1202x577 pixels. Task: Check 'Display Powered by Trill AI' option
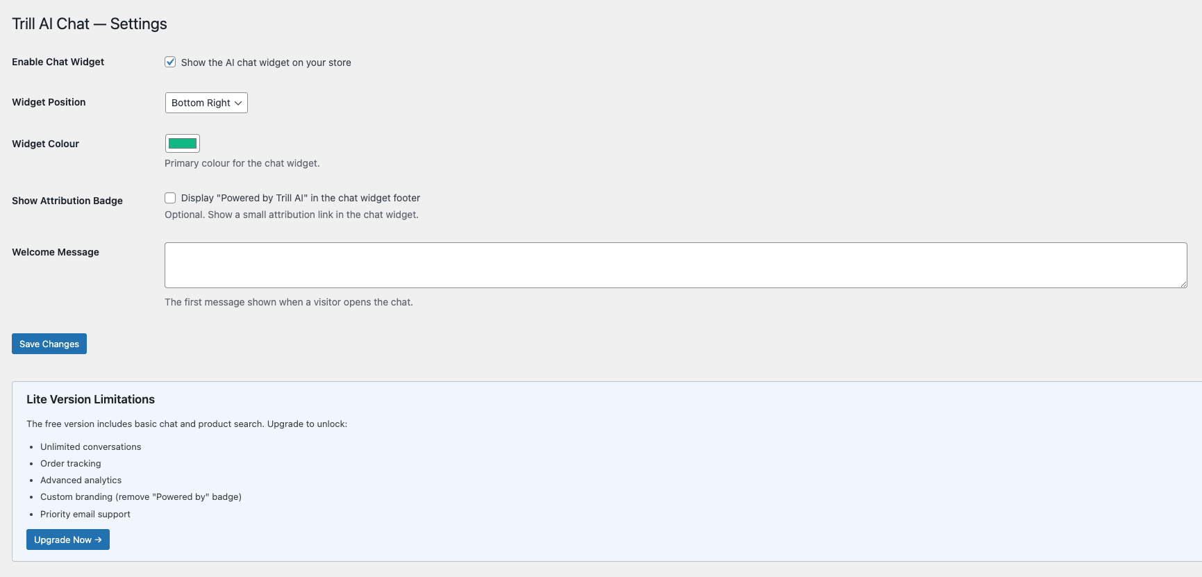coord(170,198)
